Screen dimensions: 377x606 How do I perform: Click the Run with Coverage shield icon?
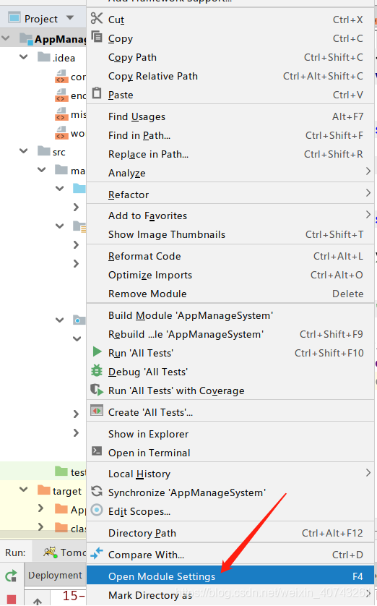point(97,390)
